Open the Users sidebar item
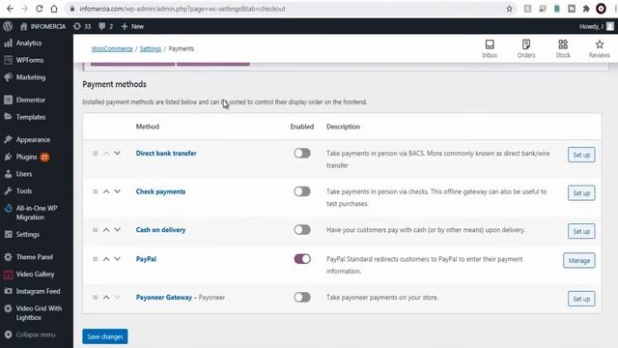Viewport: 618px width, 348px height. [24, 174]
